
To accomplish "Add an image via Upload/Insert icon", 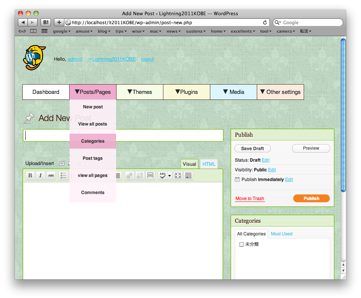I will 62,164.
